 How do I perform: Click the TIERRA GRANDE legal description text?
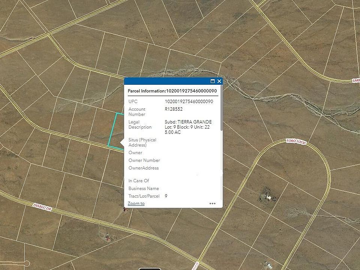tap(195, 122)
